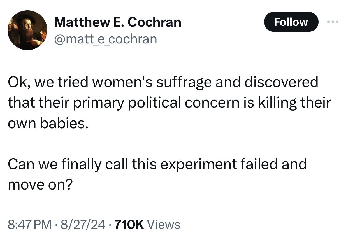Image resolution: width=348 pixels, height=240 pixels.
Task: Open the circular profile avatar
Action: 27,30
